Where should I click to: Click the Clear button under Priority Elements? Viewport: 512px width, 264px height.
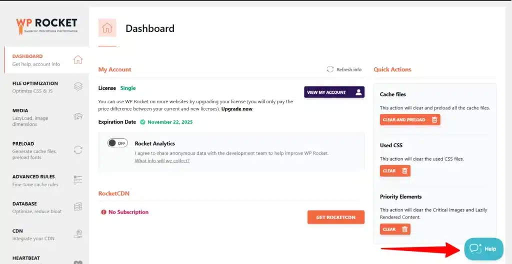(x=395, y=229)
